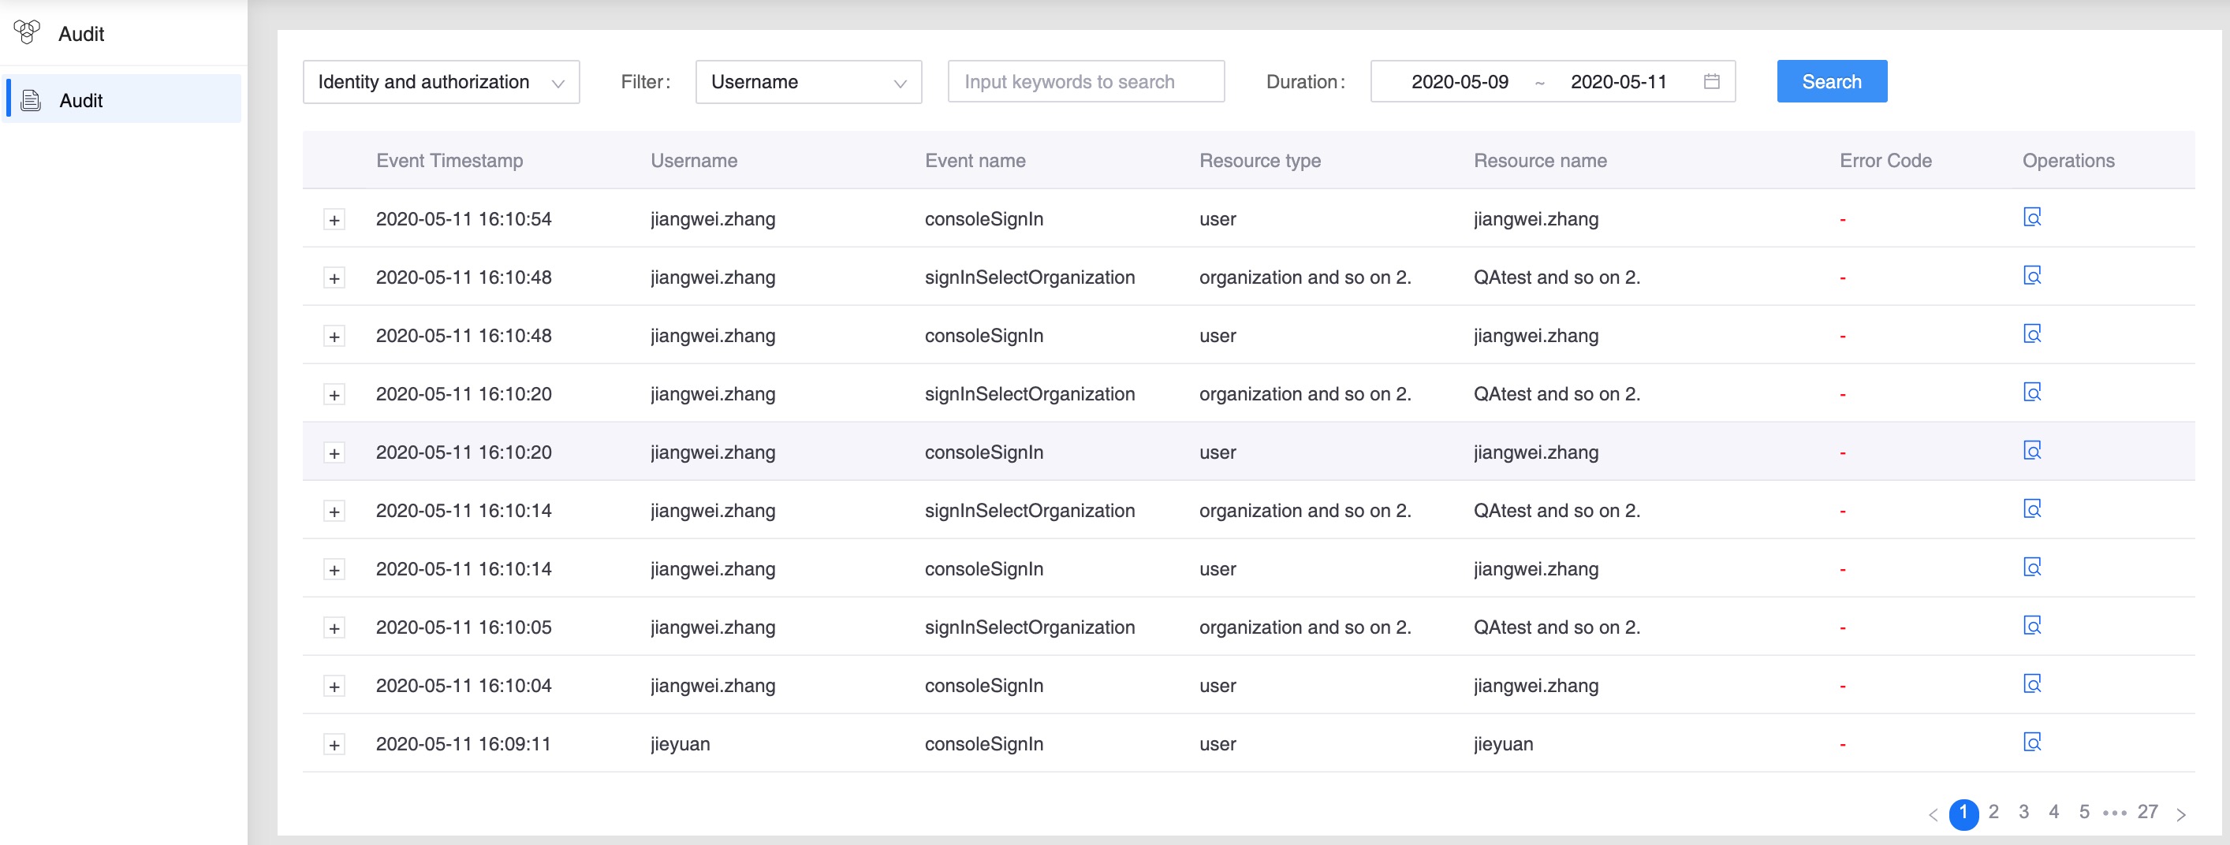Screen dimensions: 2230x845
Task: Click Event name column header
Action: tap(975, 160)
